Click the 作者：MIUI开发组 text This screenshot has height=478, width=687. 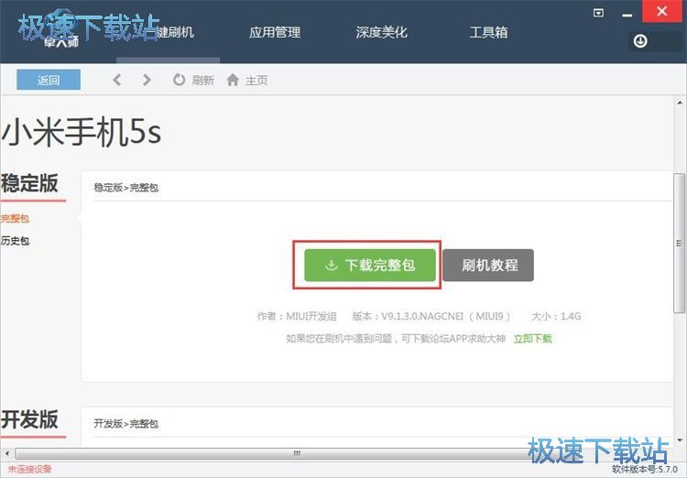[297, 316]
